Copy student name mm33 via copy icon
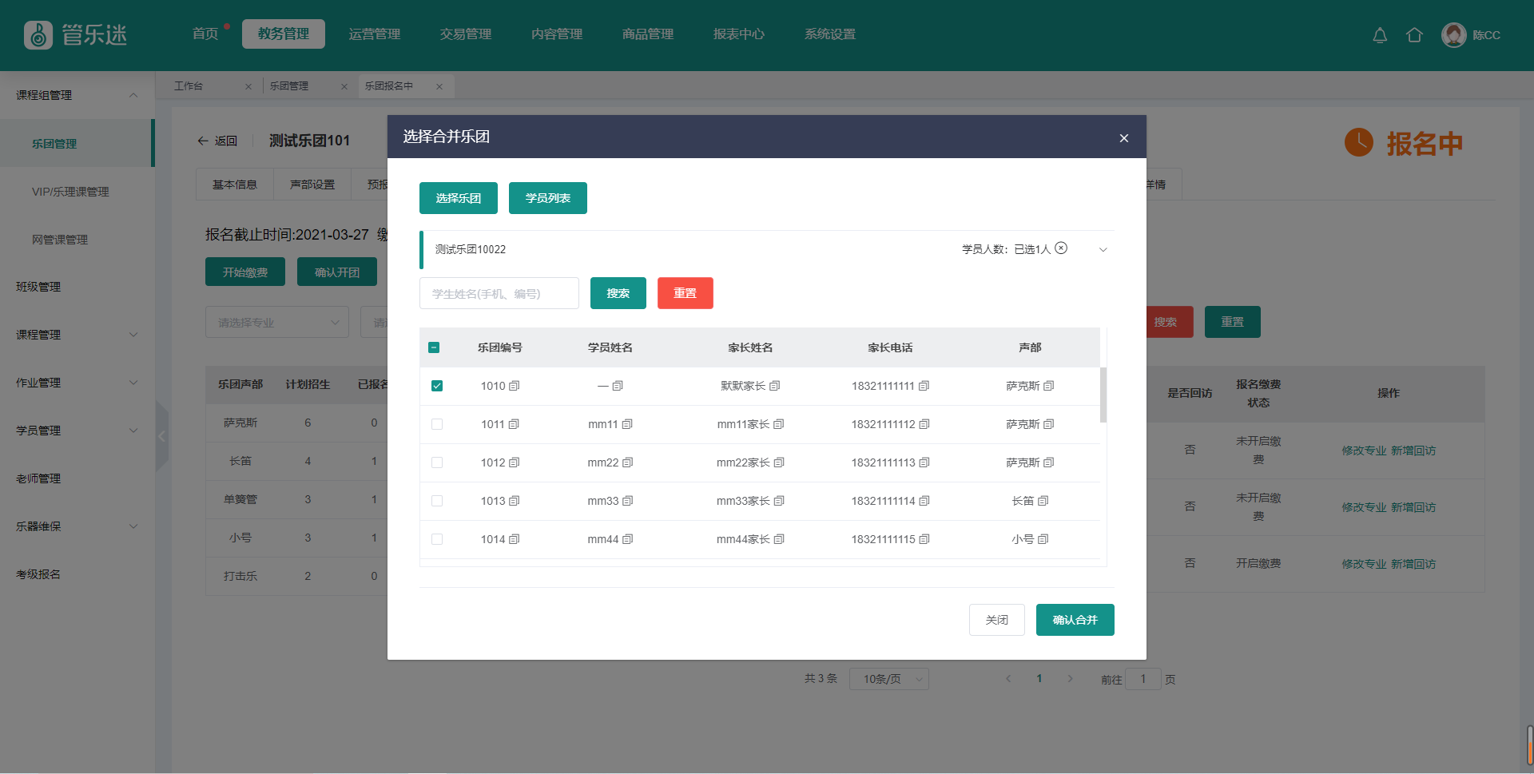The width and height of the screenshot is (1534, 774). pyautogui.click(x=628, y=501)
